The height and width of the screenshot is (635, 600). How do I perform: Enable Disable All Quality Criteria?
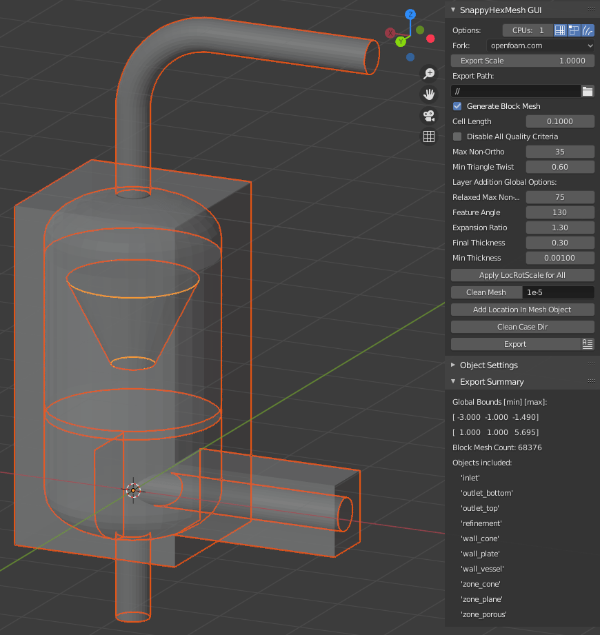click(x=457, y=137)
